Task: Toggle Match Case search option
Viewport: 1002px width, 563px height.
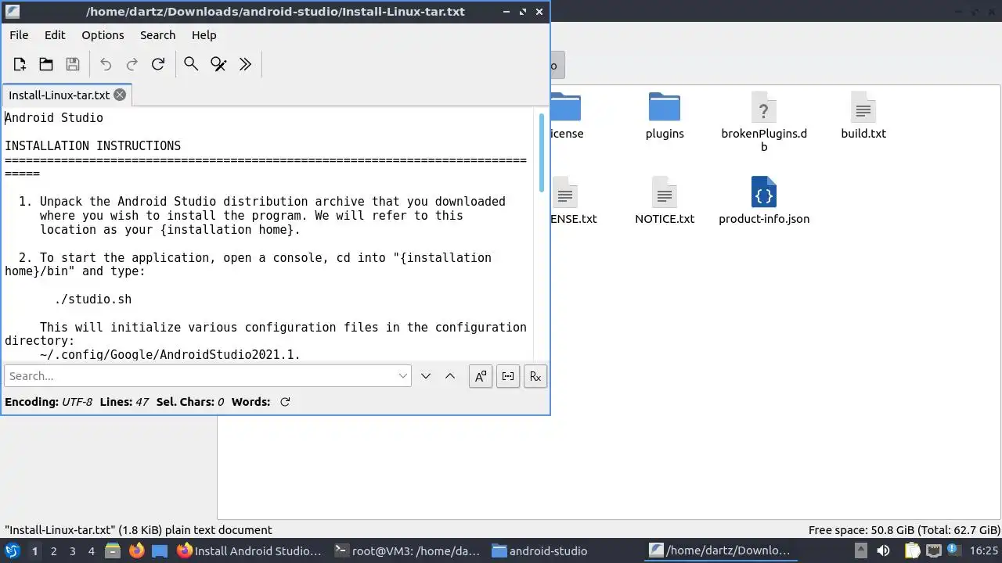Action: click(x=481, y=376)
